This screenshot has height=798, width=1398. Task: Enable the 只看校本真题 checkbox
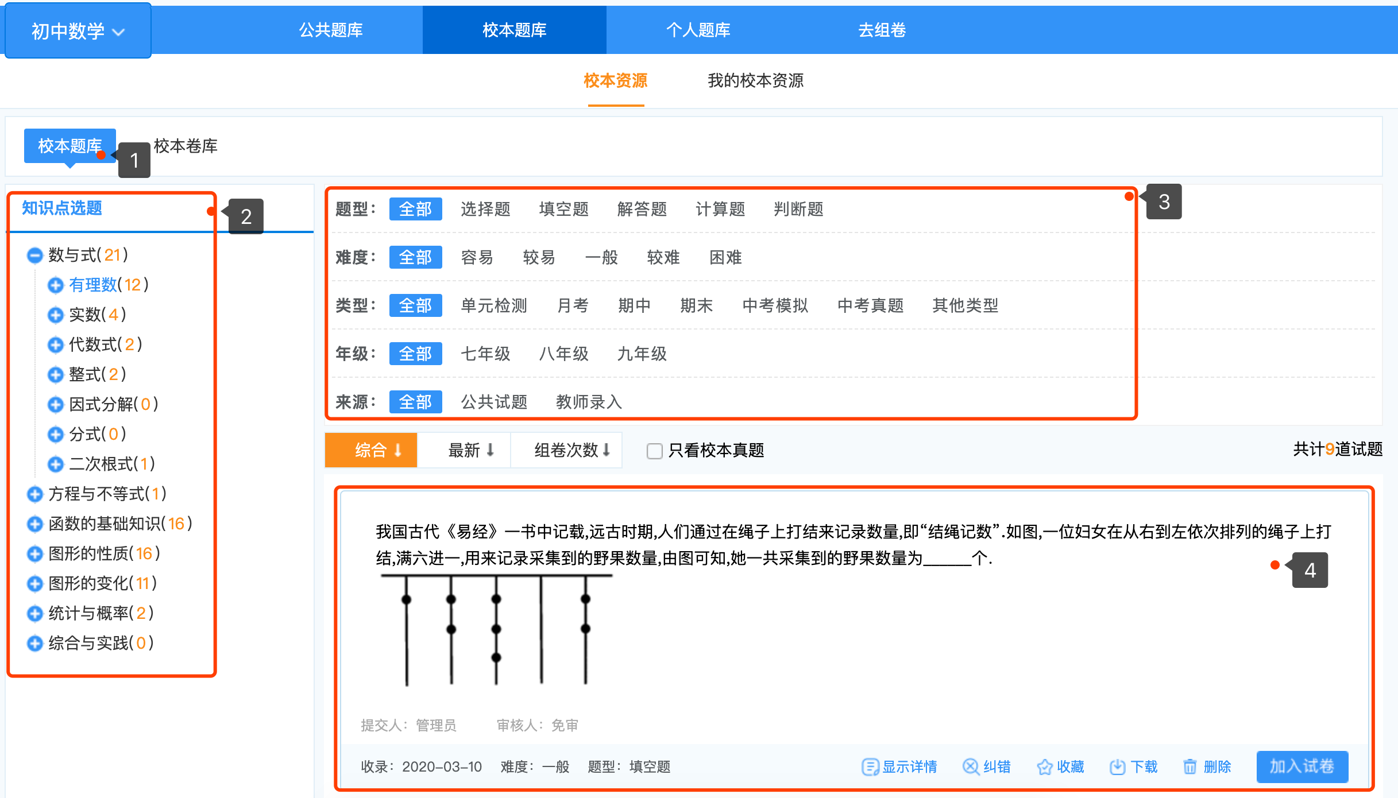point(655,451)
